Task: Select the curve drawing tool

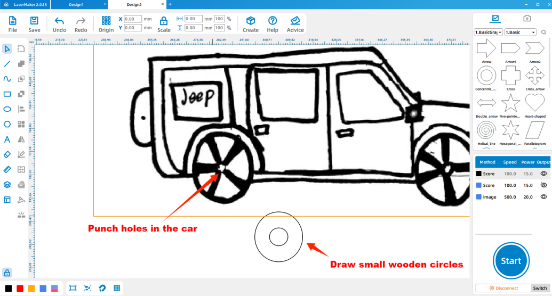Action: (7, 79)
